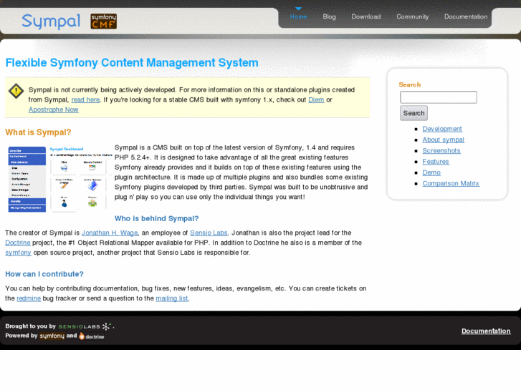This screenshot has width=521, height=390.
Task: Open the Download nav item
Action: tap(366, 16)
